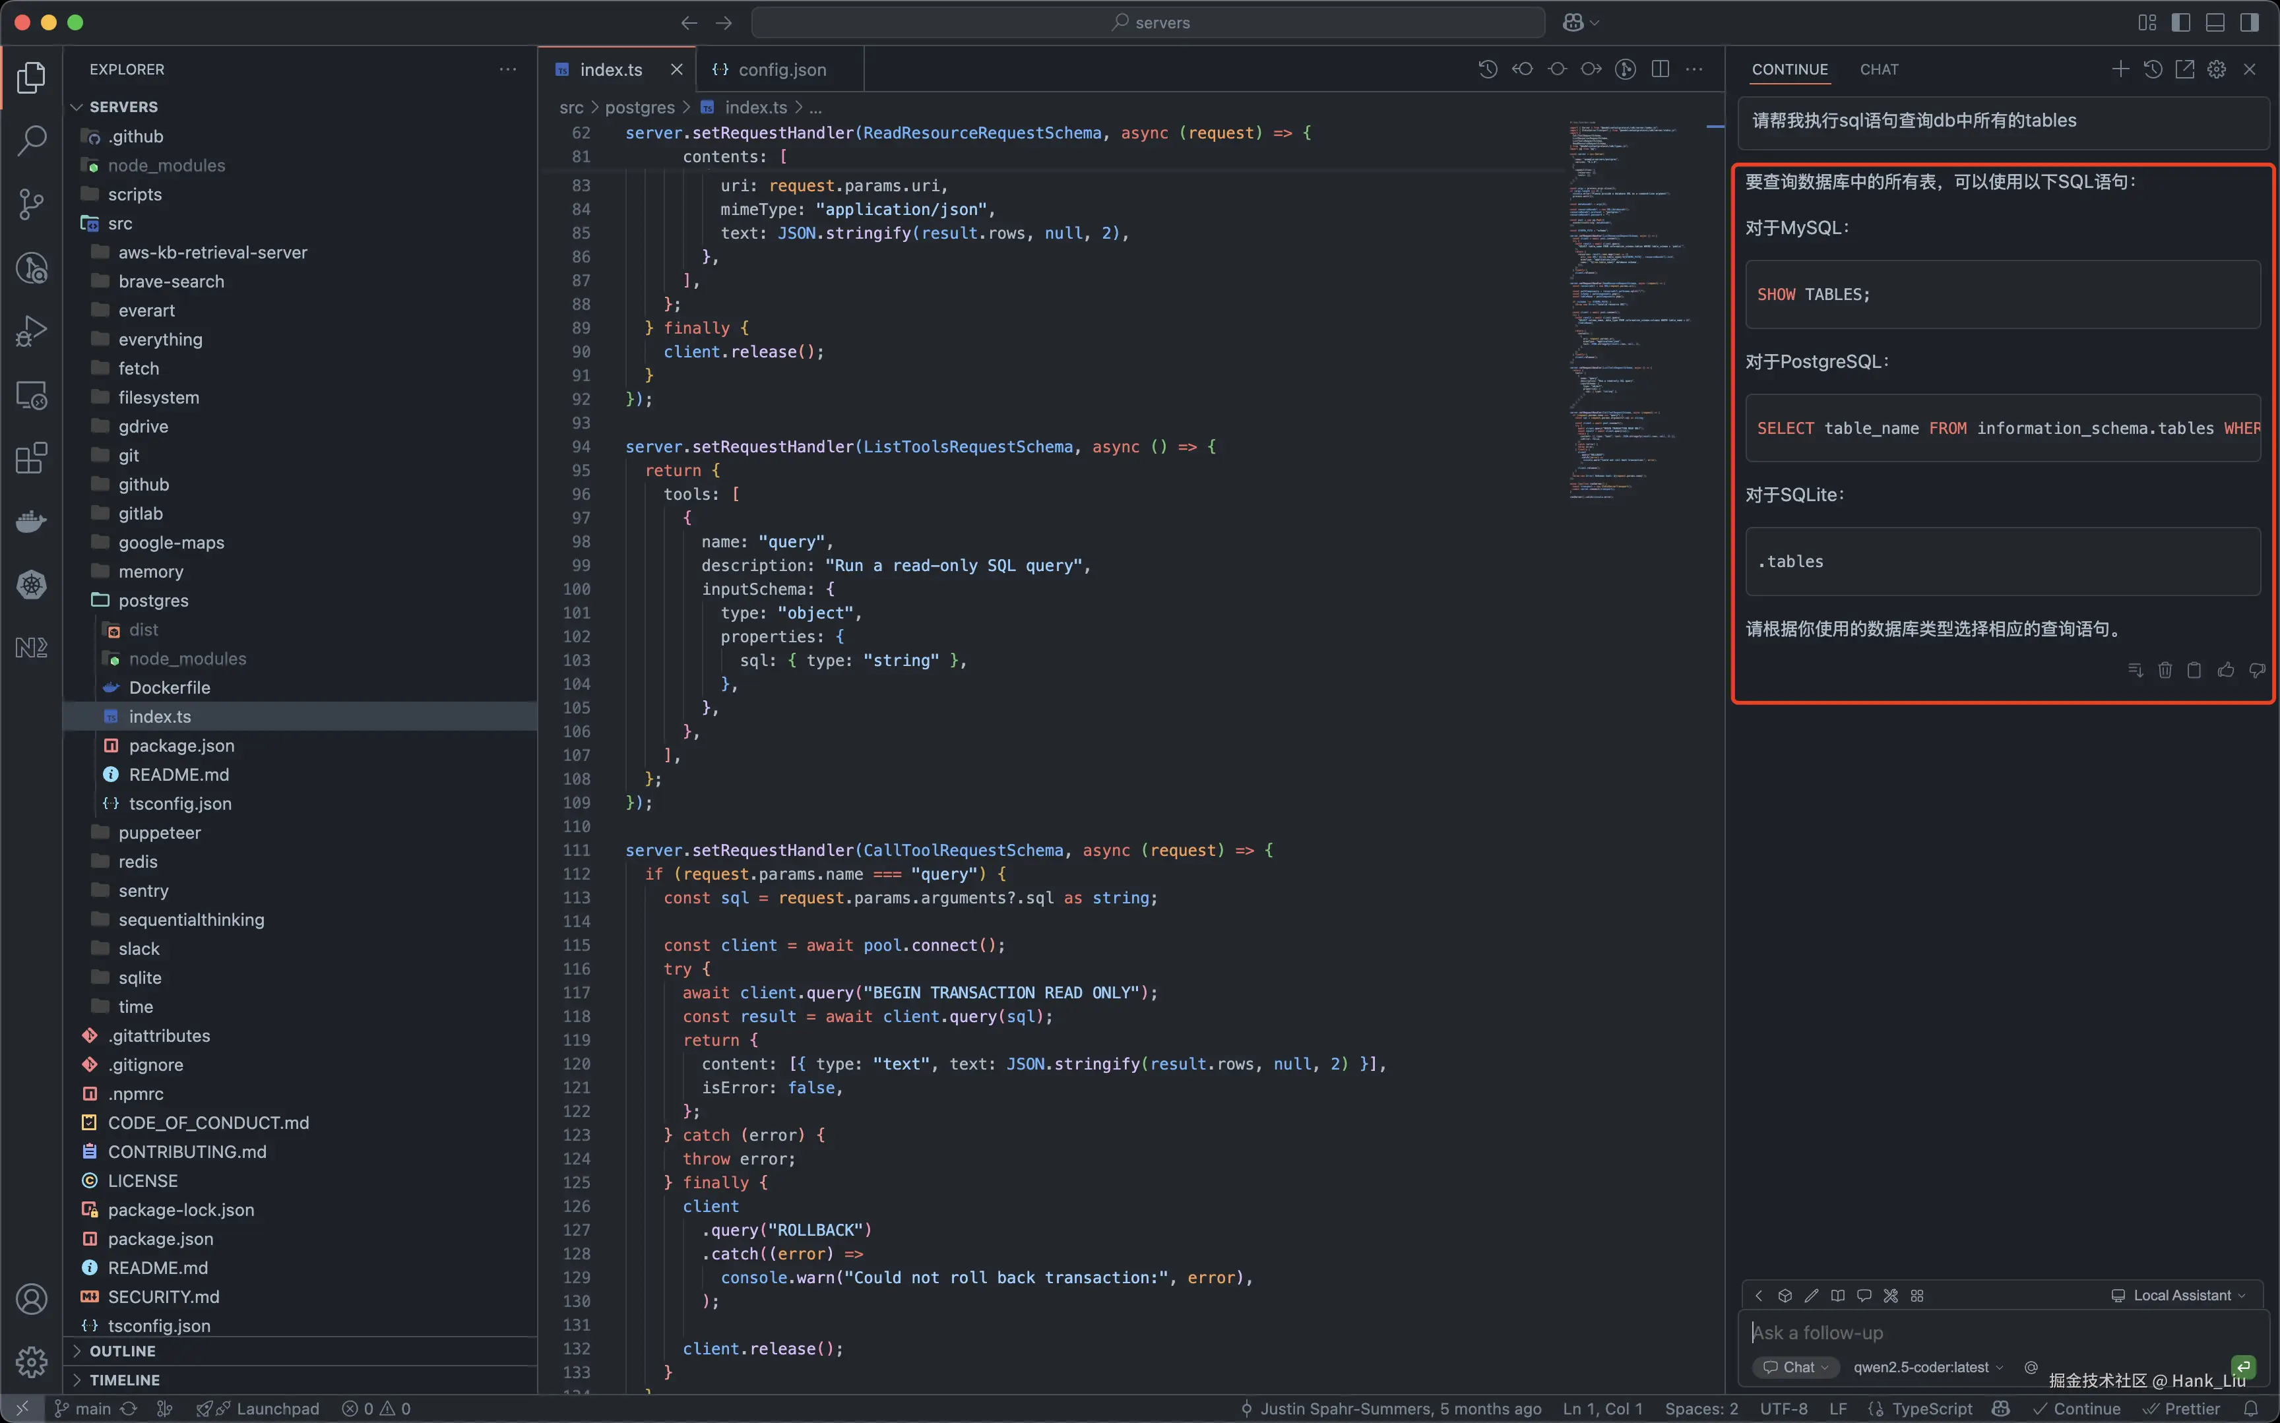Click the main branch in status bar
This screenshot has width=2280, height=1423.
pyautogui.click(x=92, y=1408)
